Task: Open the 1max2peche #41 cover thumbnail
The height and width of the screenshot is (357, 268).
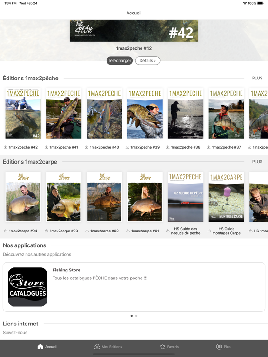Action: click(x=64, y=113)
